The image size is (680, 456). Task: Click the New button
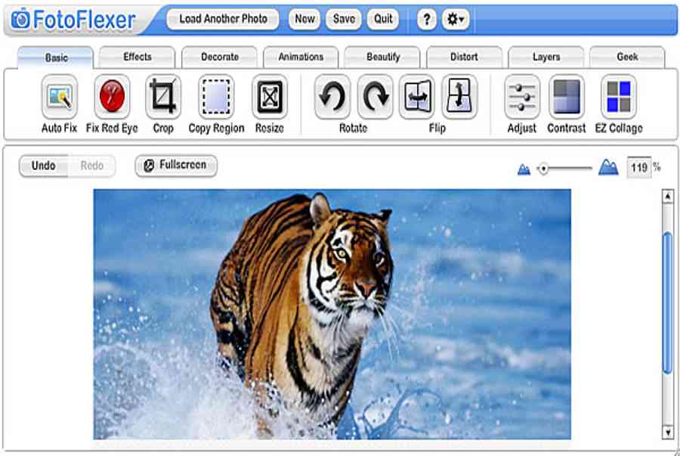click(304, 19)
